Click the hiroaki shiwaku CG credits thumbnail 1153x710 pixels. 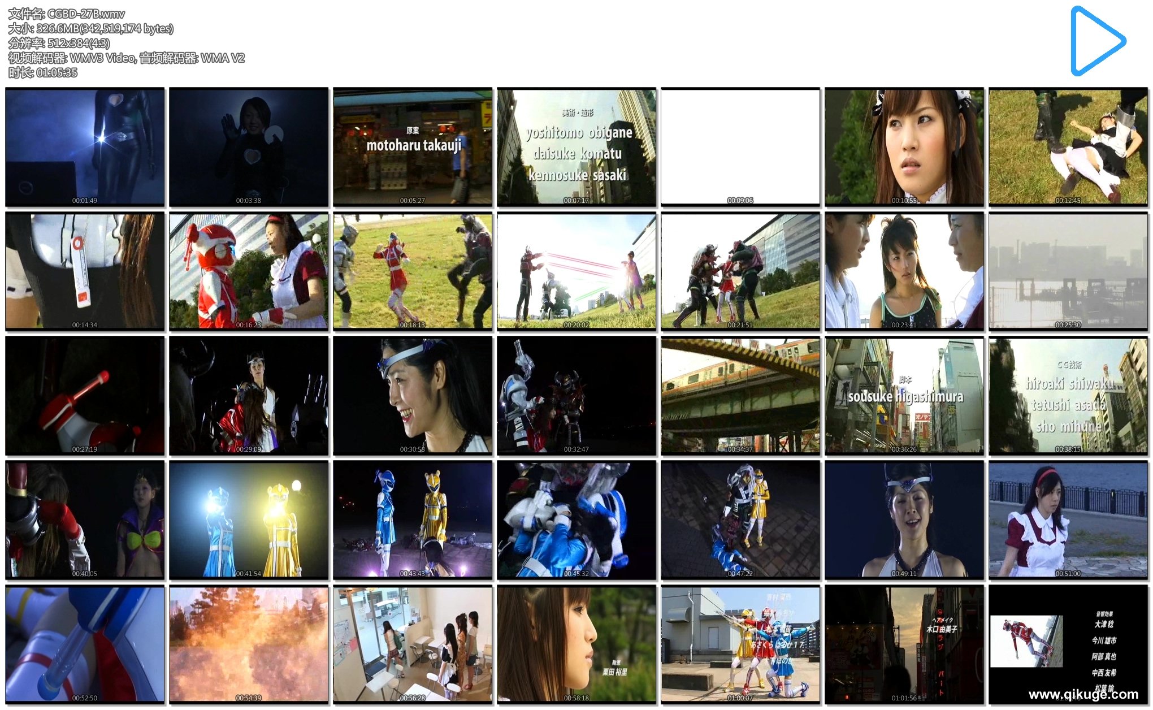tap(1068, 396)
